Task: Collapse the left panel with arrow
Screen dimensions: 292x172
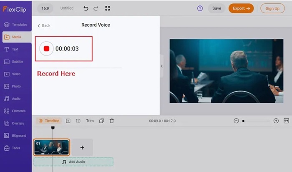Action: [161, 66]
